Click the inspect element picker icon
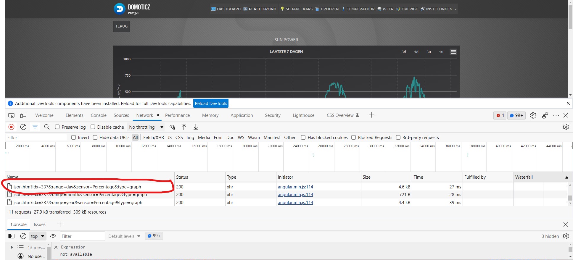The image size is (573, 260). (x=11, y=115)
